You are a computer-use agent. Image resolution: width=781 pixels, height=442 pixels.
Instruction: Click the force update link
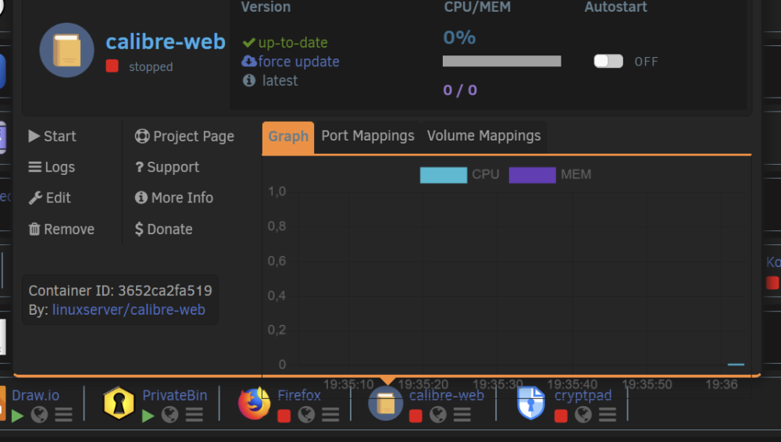(x=298, y=61)
